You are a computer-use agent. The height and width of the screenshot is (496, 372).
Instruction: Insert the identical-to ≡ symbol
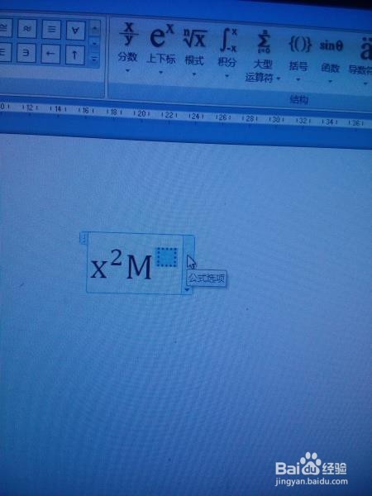point(51,30)
